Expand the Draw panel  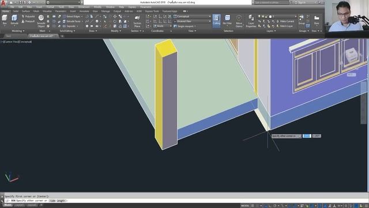click(x=93, y=31)
